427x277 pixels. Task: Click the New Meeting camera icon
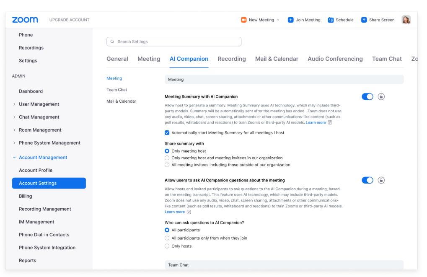244,20
